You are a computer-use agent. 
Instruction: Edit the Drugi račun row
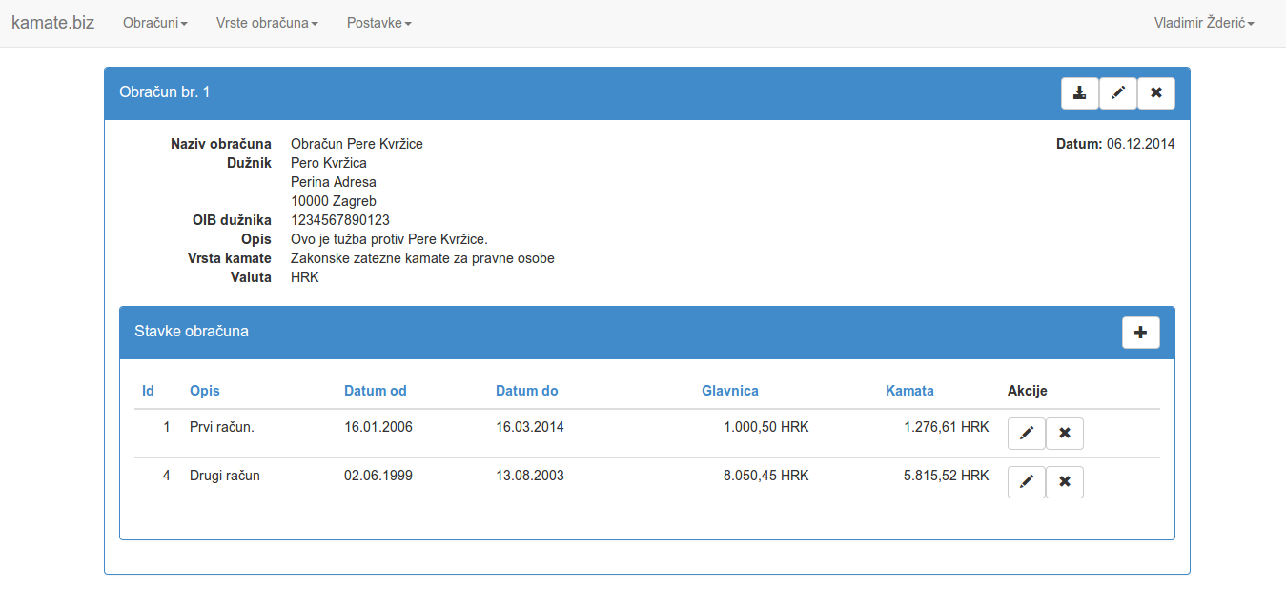(1027, 482)
